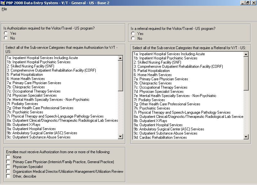Select 7e: Mental Health Specialty in Authorization list
Viewport: 257px width, 185px height.
pyautogui.click(x=62, y=100)
